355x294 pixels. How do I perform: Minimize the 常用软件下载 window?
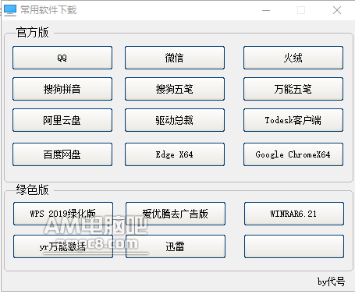click(x=266, y=10)
